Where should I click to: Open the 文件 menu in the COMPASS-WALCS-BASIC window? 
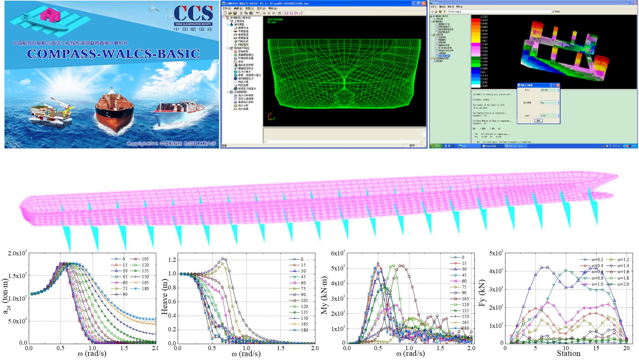[x=227, y=8]
